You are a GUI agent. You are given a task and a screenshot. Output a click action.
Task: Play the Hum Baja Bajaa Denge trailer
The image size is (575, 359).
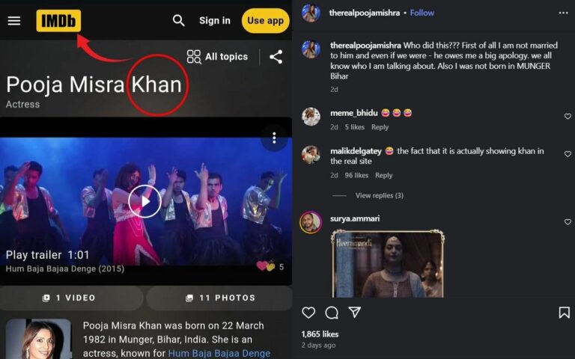144,200
